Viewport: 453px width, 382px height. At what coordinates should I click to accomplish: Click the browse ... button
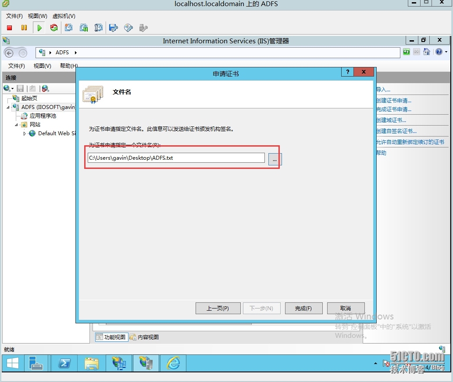(275, 159)
